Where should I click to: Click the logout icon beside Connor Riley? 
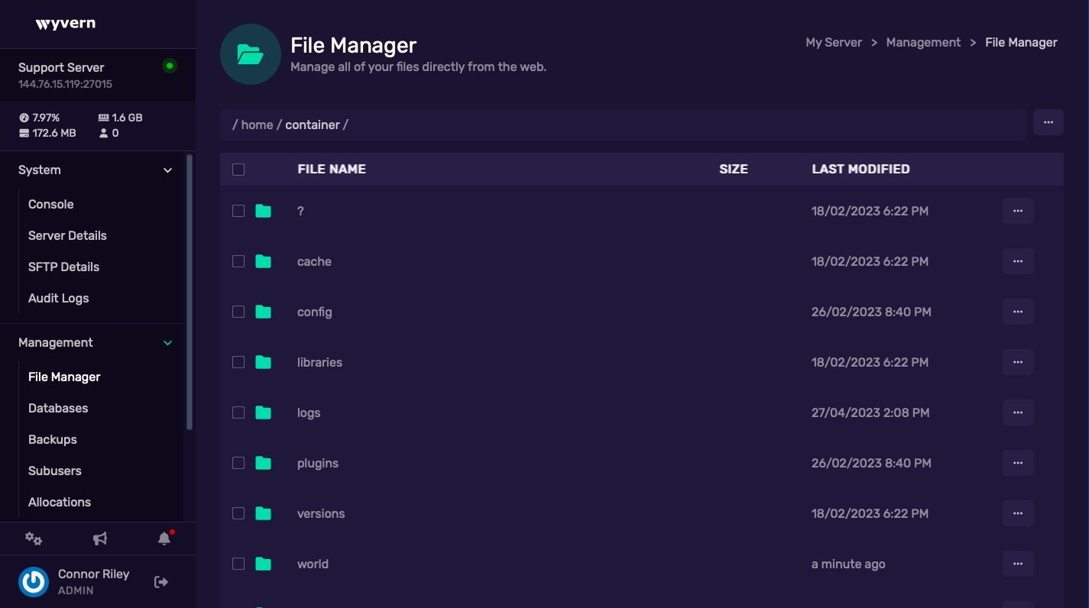pyautogui.click(x=161, y=582)
